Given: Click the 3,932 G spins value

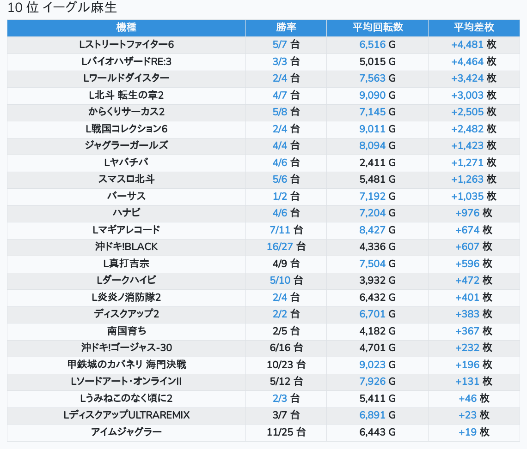Looking at the screenshot, I should click(377, 280).
